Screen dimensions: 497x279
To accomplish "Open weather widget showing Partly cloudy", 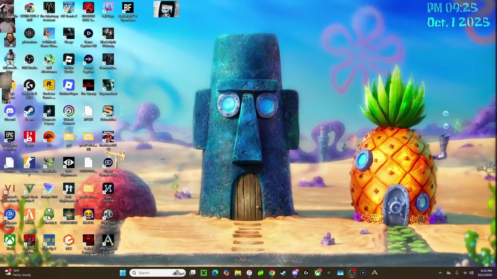I will tap(17, 273).
